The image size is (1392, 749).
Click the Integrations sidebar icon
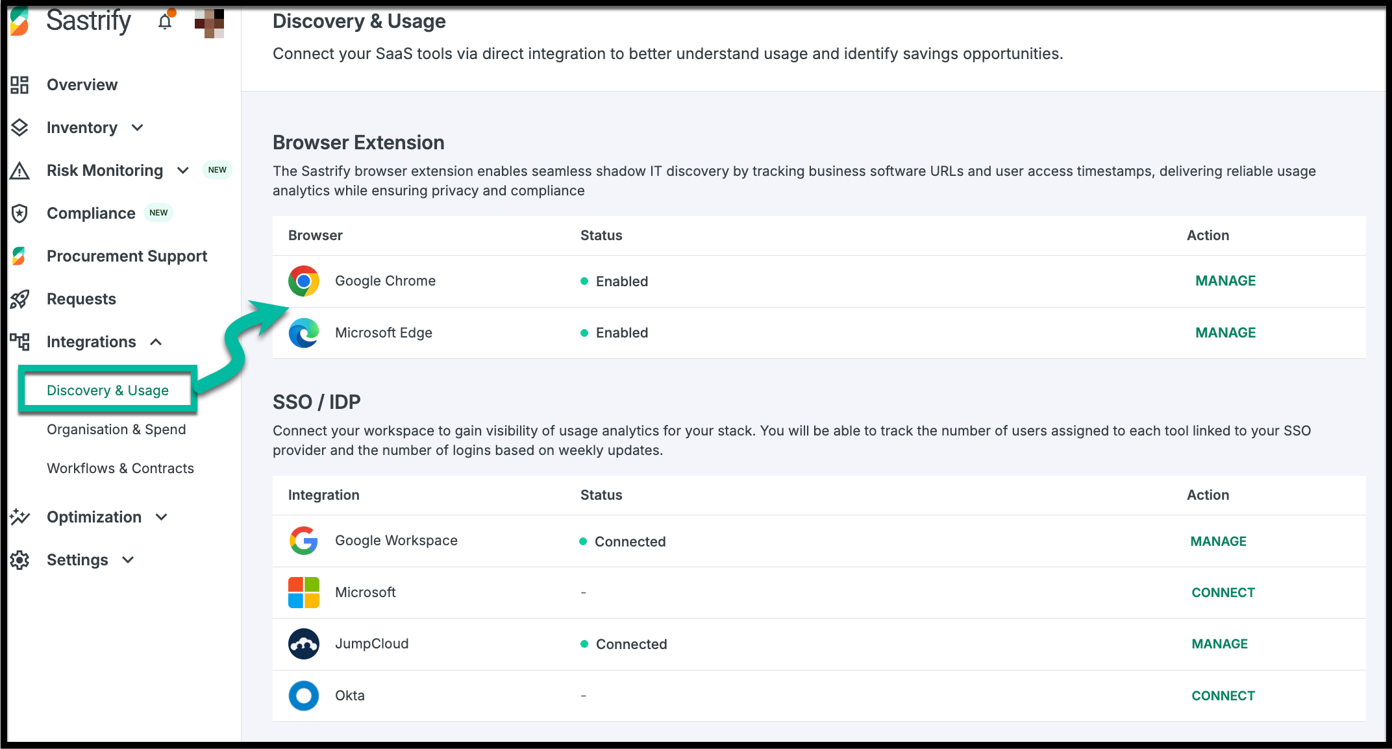pos(19,342)
